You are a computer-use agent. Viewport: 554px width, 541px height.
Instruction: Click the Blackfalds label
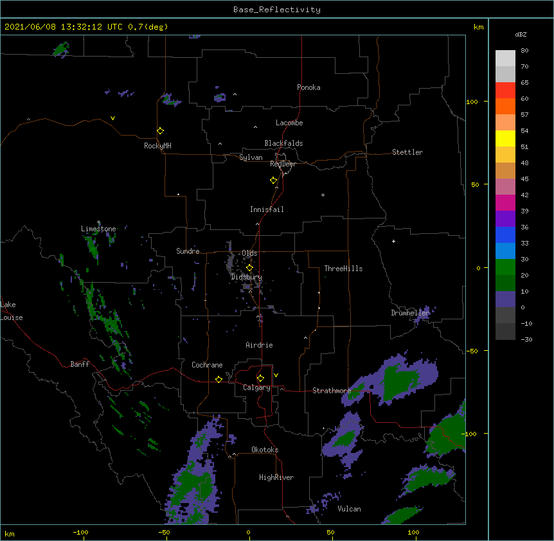click(283, 143)
